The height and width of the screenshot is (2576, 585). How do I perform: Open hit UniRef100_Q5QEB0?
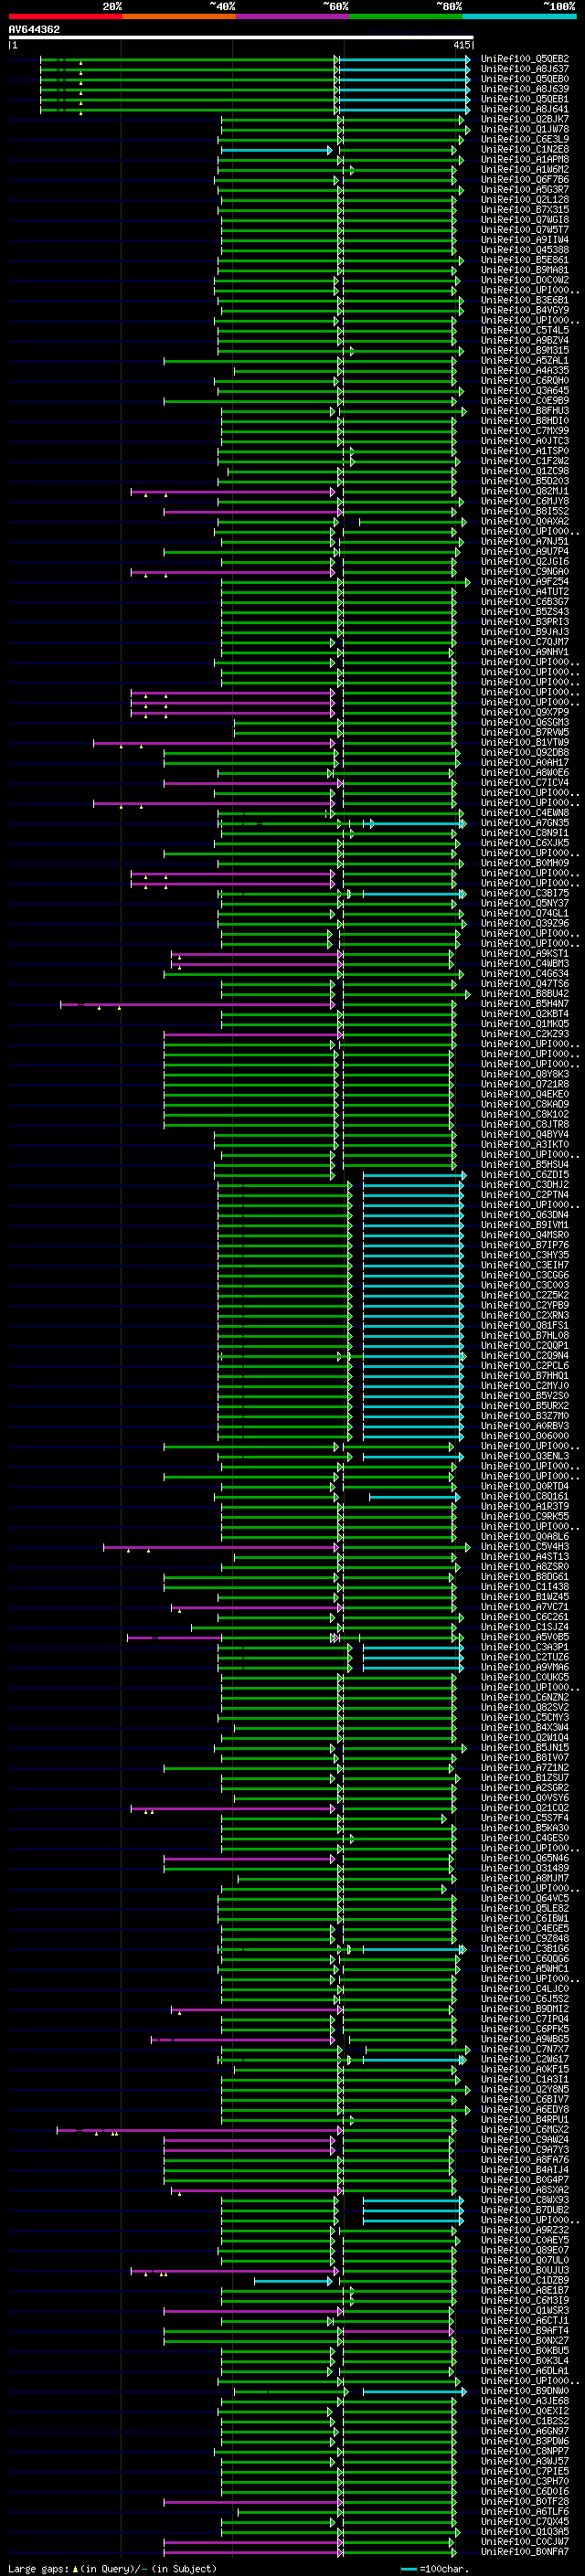pyautogui.click(x=525, y=80)
